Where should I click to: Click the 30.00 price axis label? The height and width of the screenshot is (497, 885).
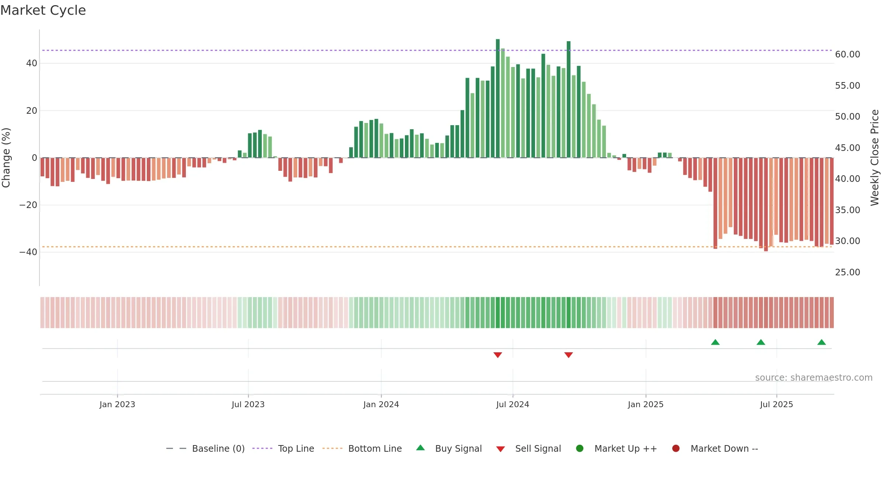[x=847, y=241]
